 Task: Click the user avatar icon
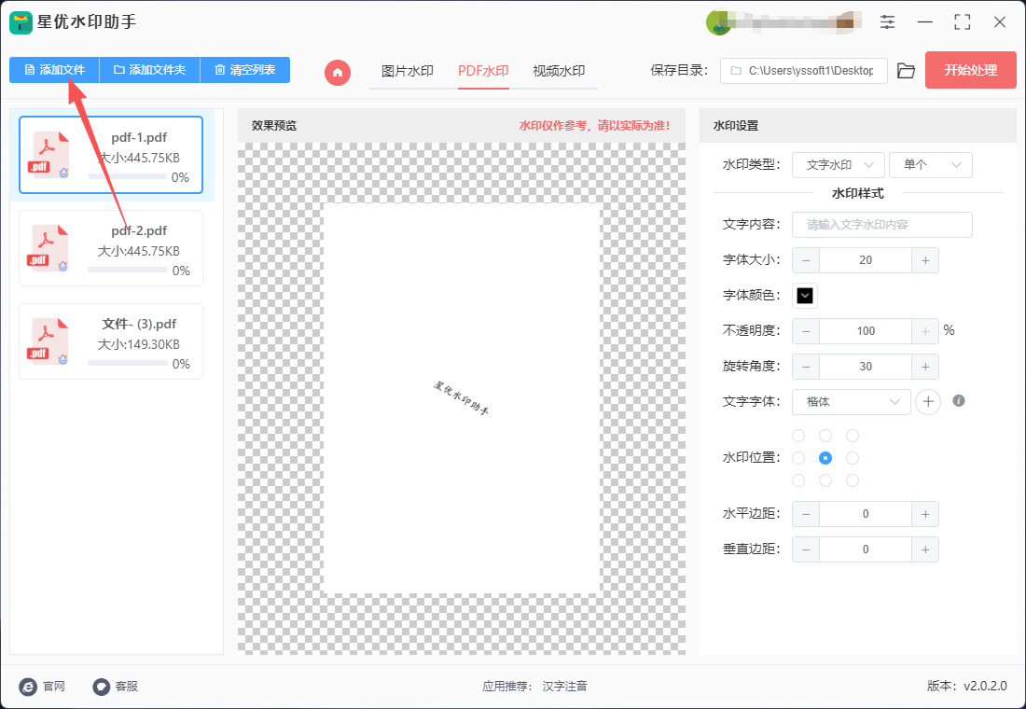point(718,23)
